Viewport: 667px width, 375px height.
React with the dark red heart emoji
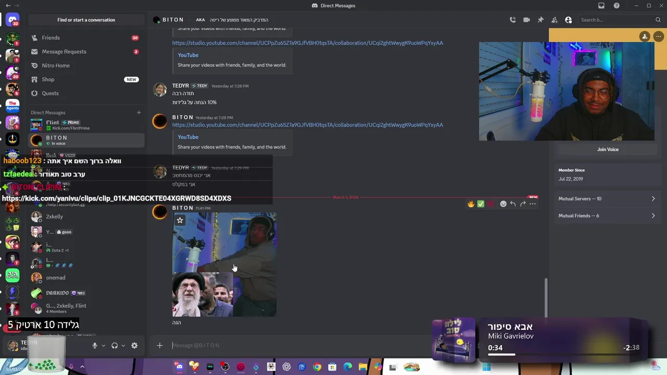coord(491,204)
